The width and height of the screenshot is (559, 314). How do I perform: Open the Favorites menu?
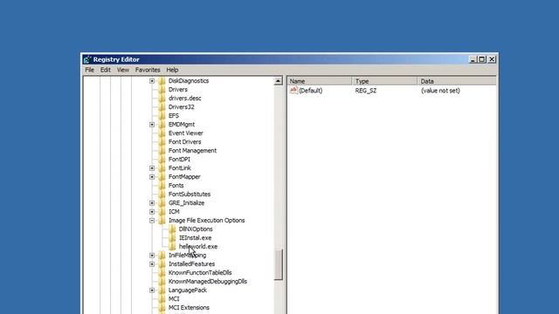(148, 70)
